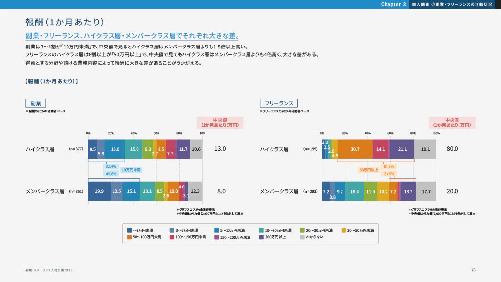Screen dimensions: 501x282
Task: Click median value 20.0
Action: [452, 191]
